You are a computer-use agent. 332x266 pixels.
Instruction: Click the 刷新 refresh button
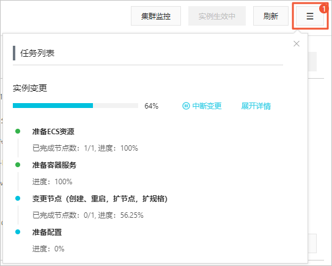[x=271, y=16]
